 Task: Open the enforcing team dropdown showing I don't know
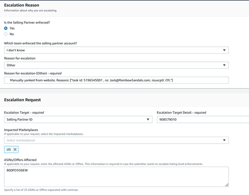click(117, 50)
